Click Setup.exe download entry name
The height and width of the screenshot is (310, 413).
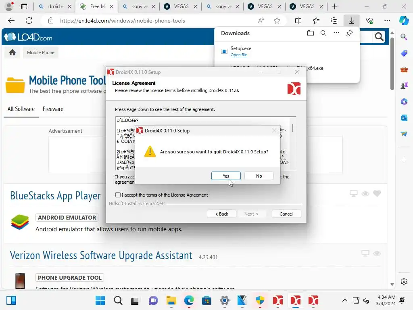coord(241,48)
